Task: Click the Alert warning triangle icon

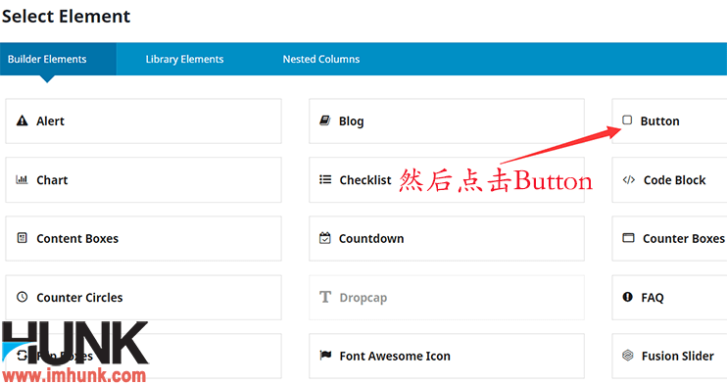Action: click(22, 121)
